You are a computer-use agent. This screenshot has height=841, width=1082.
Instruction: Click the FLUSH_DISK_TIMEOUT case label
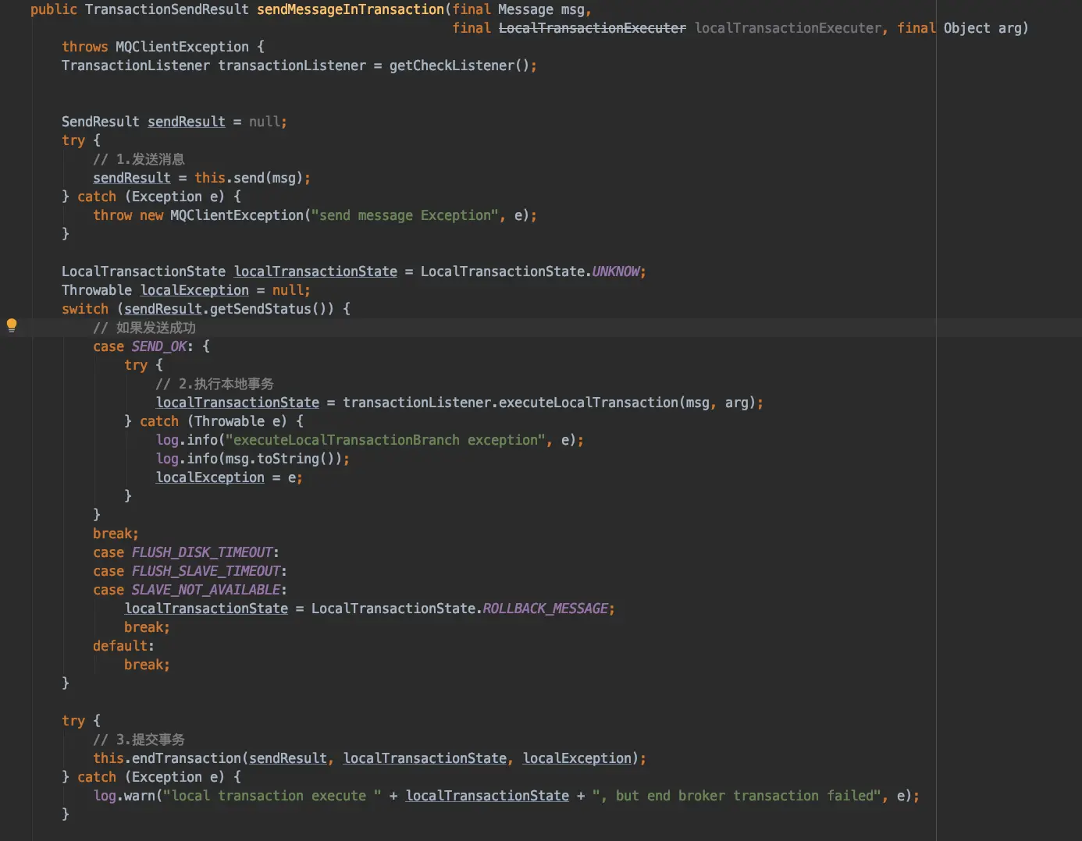(x=202, y=552)
